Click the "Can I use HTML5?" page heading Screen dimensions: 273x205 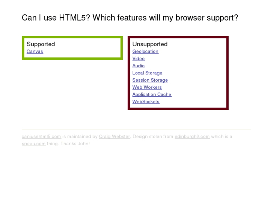130,18
